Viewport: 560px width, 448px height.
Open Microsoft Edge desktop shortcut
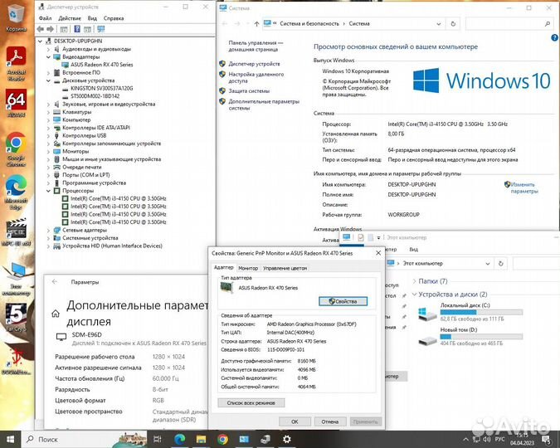16,192
